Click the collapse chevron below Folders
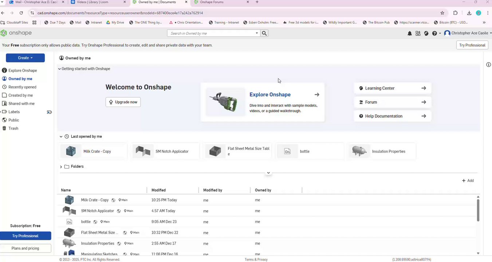Screen dimensions: 492x262 tap(268, 173)
